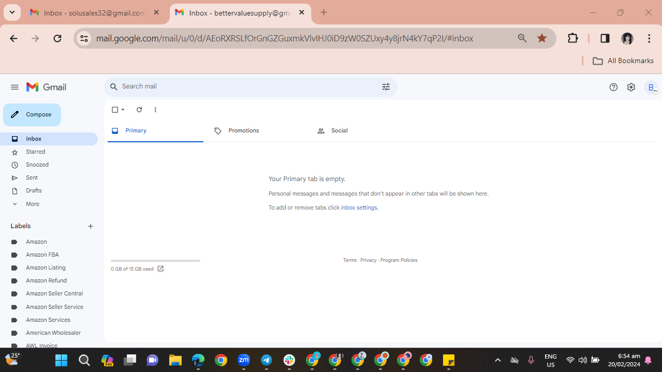Image resolution: width=662 pixels, height=372 pixels.
Task: Open a new browser tab
Action: [x=324, y=12]
